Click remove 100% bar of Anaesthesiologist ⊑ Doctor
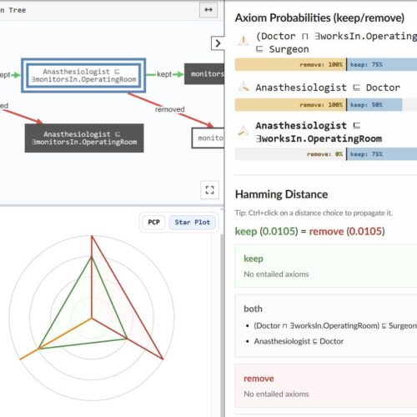 click(x=290, y=105)
